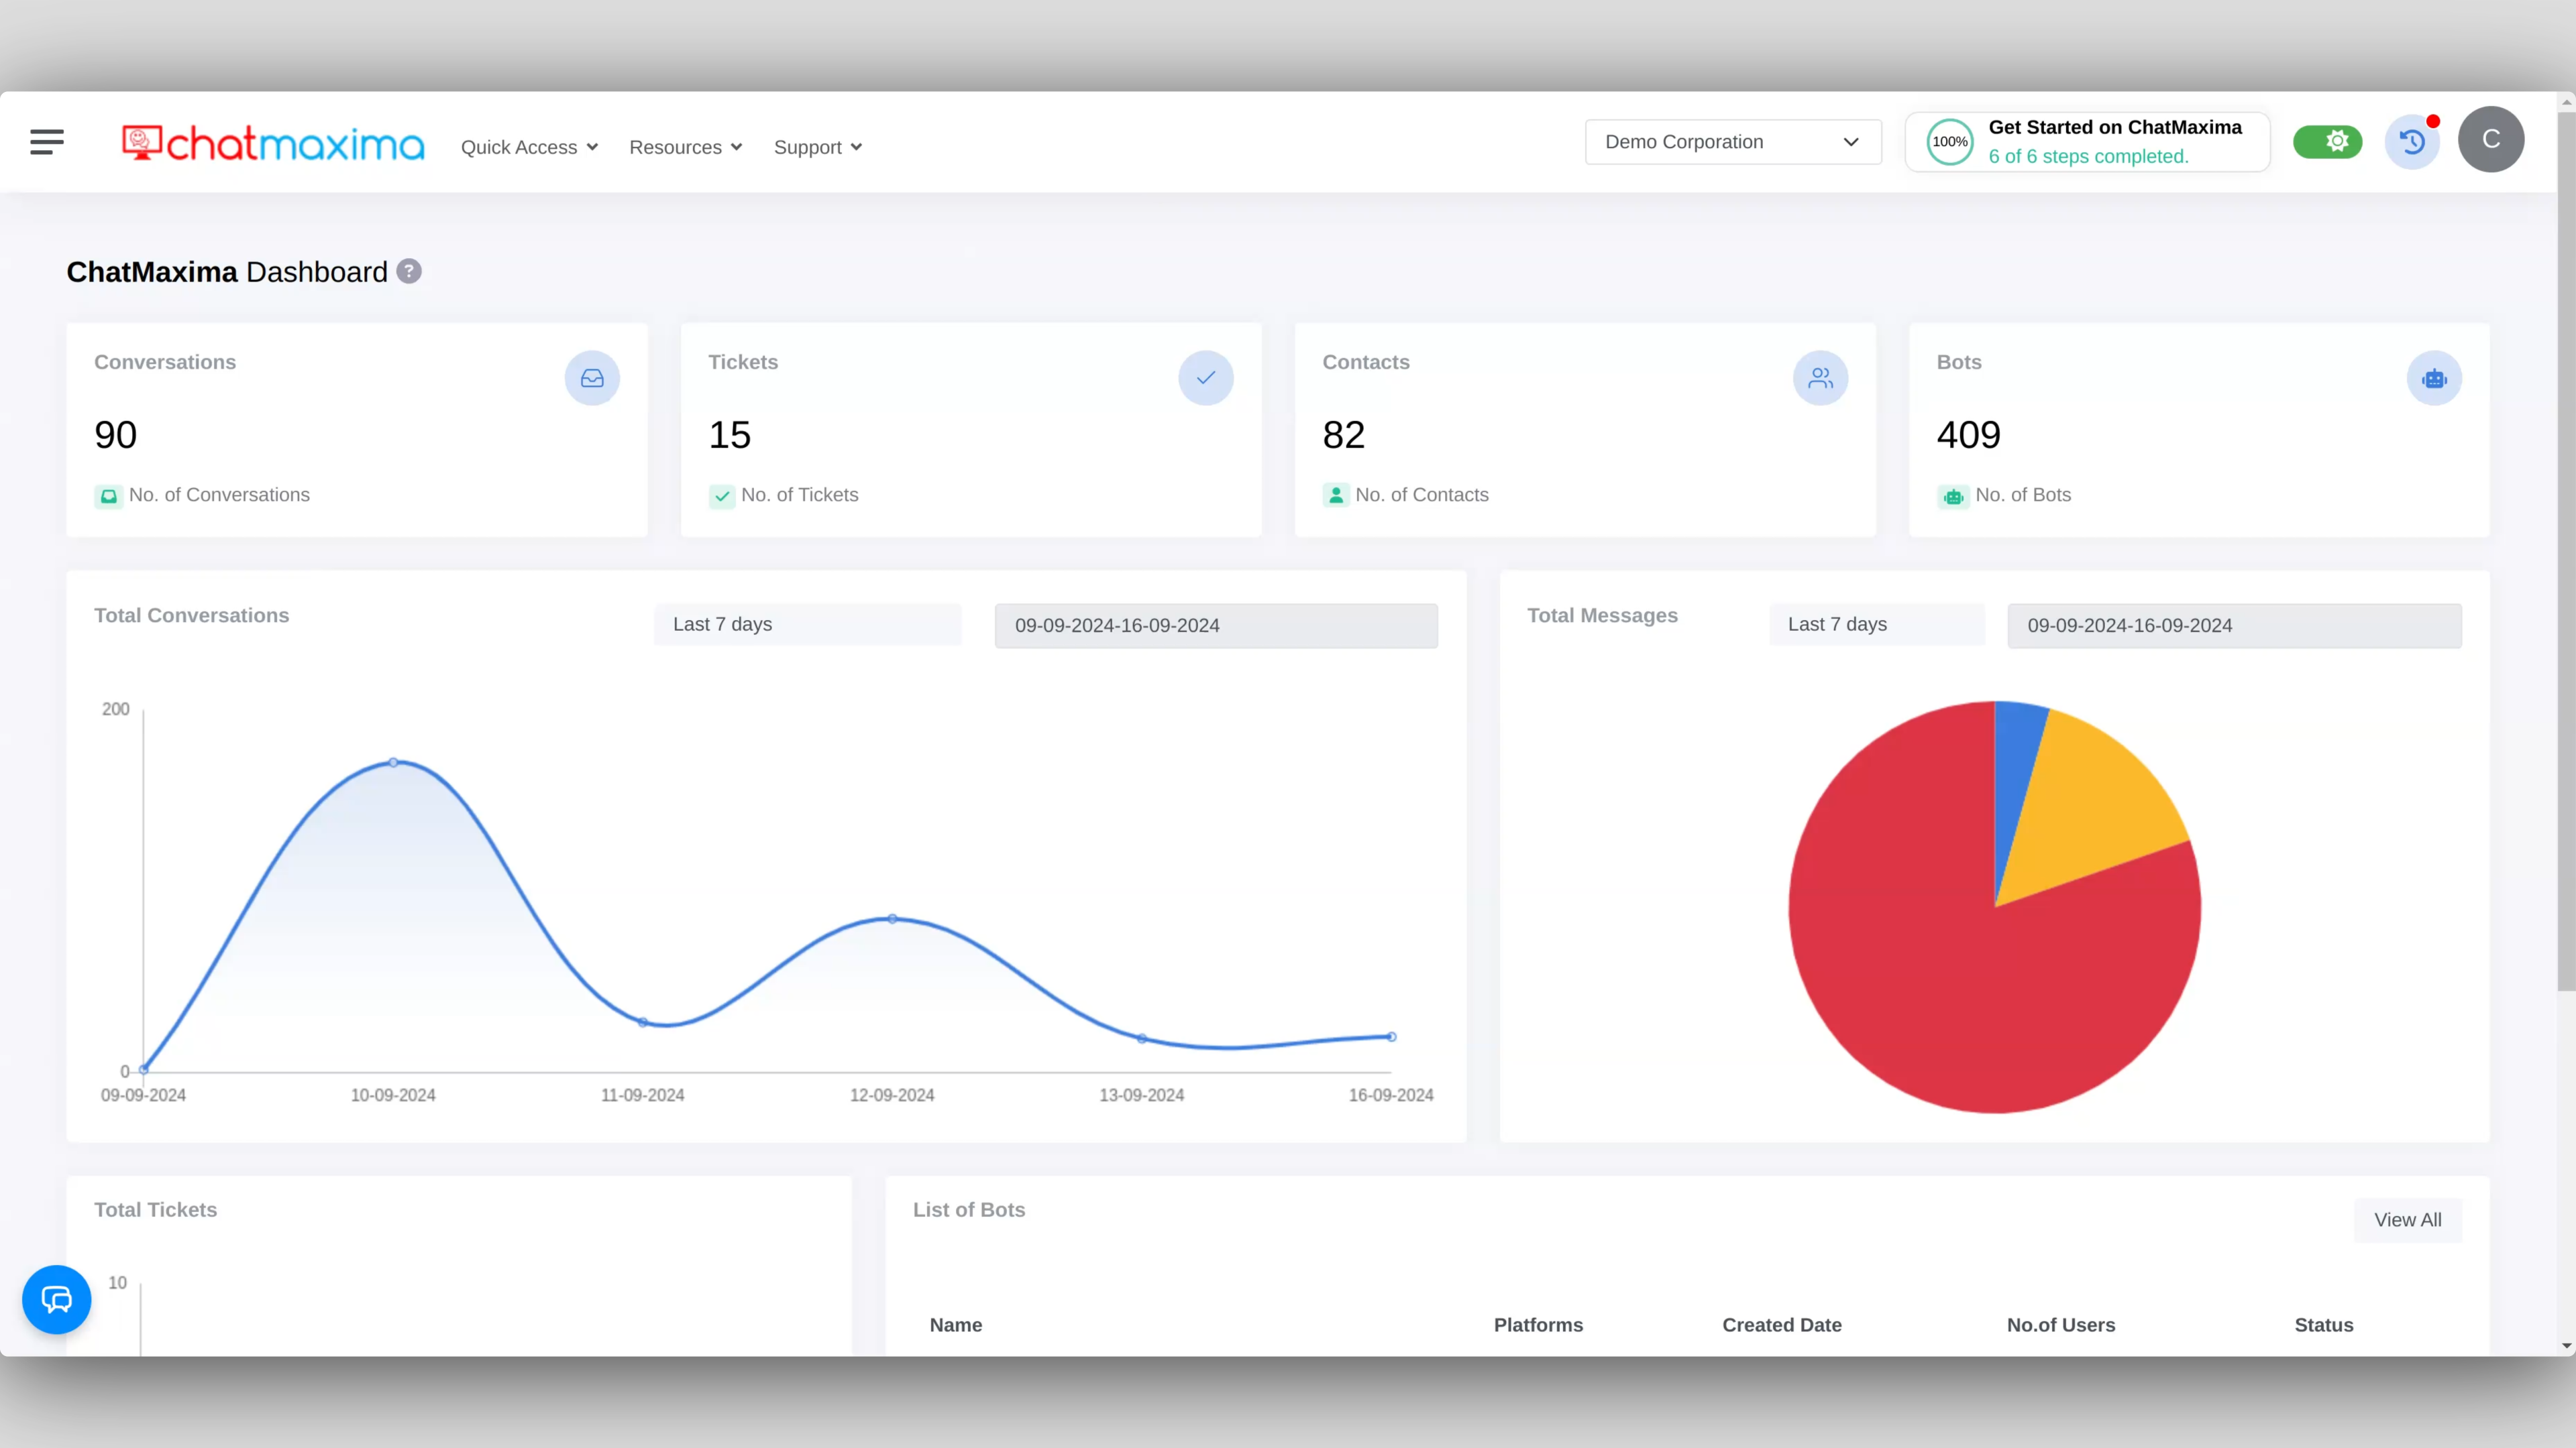
Task: Click the chat bubble widget icon
Action: pyautogui.click(x=56, y=1299)
